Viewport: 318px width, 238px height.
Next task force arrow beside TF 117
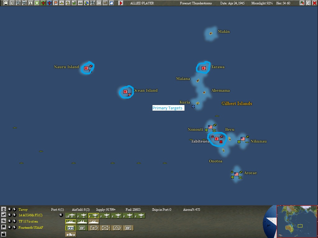tap(14, 221)
